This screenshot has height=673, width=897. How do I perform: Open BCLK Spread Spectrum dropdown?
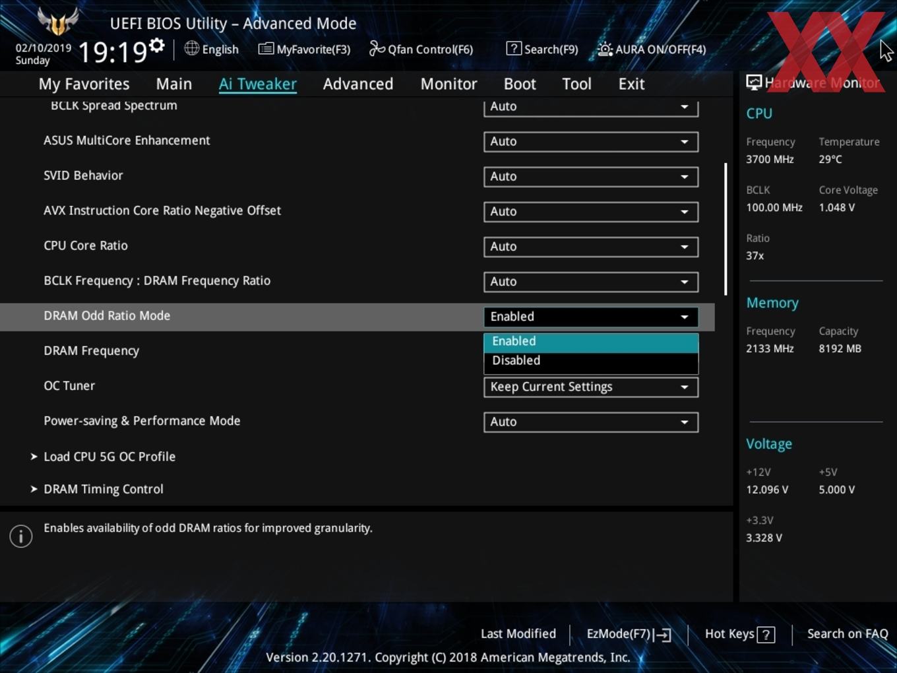[591, 108]
